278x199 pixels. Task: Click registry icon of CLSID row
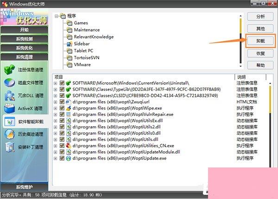coord(68,96)
